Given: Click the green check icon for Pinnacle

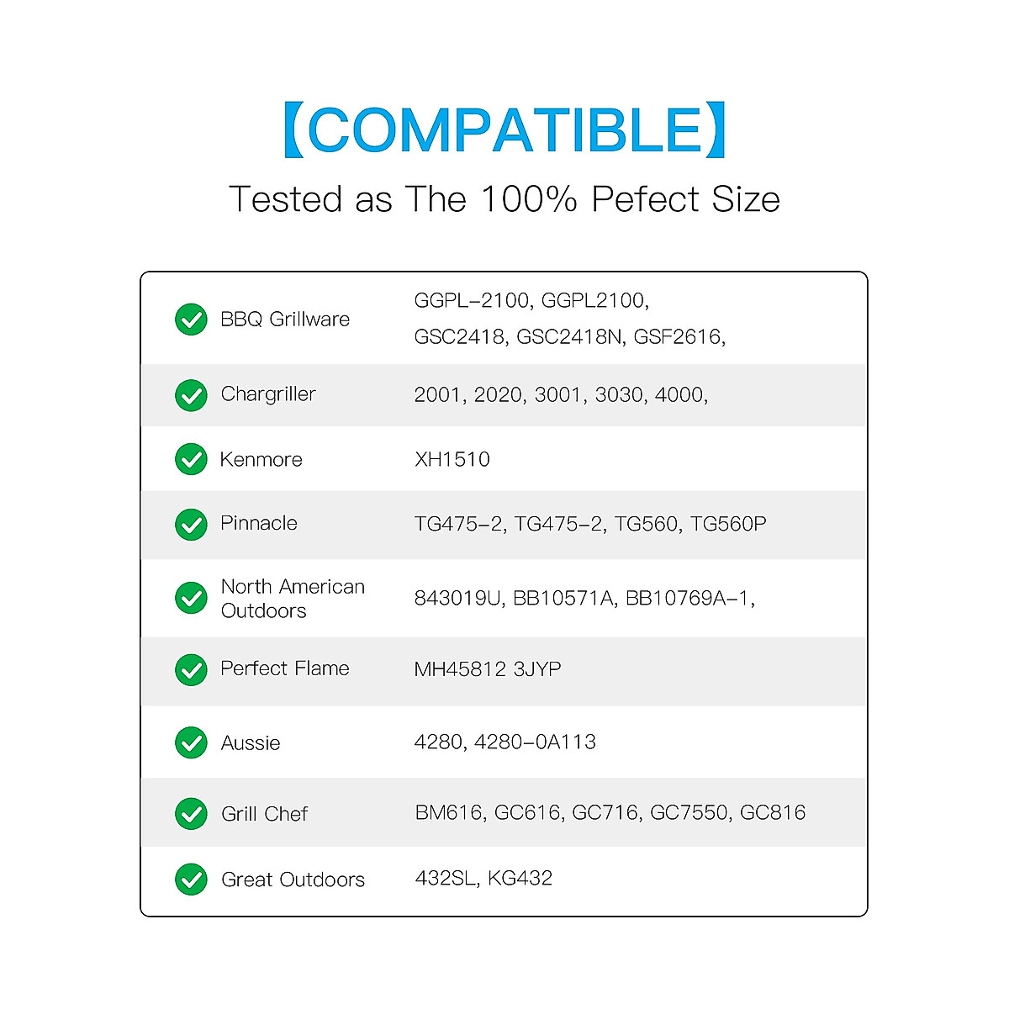Looking at the screenshot, I should coord(191,524).
